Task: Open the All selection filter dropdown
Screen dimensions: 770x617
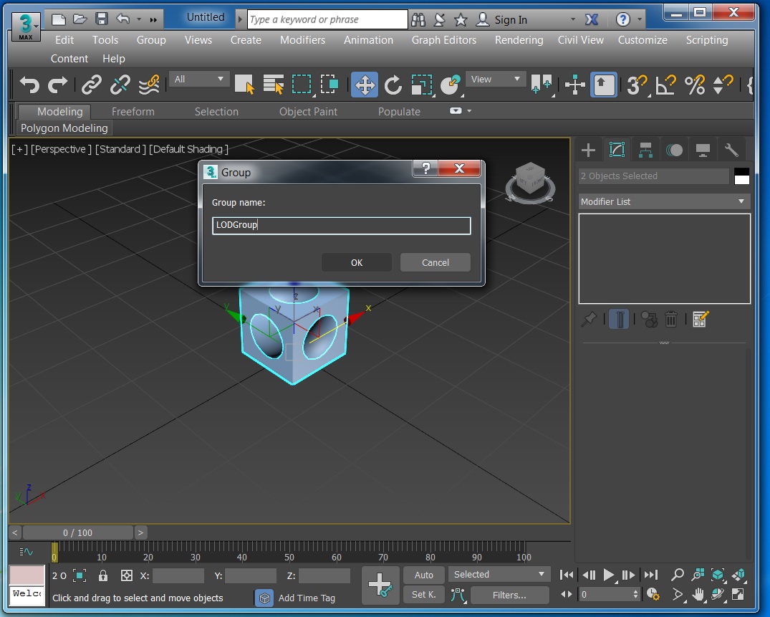Action: pos(198,79)
